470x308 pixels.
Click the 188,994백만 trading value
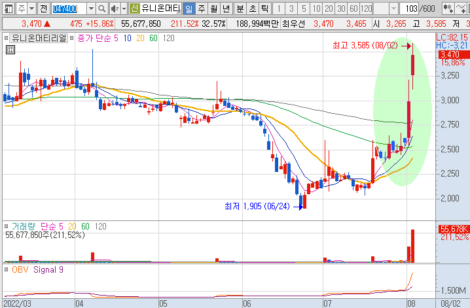coord(257,24)
